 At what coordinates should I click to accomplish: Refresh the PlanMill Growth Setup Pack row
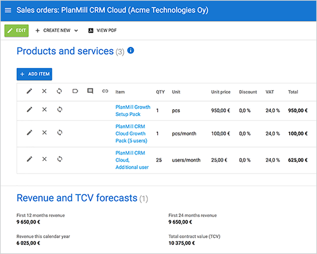(x=60, y=110)
